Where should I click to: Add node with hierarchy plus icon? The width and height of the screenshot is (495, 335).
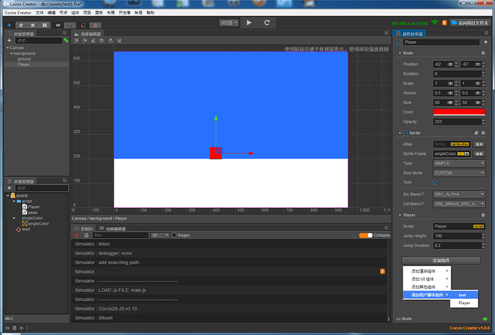tap(9, 40)
